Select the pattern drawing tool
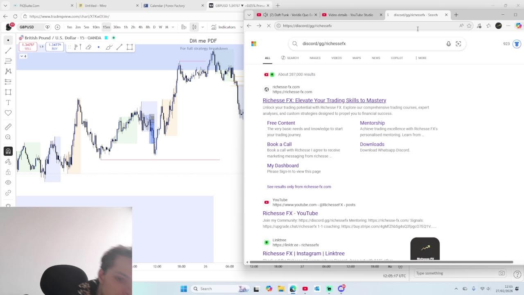The image size is (524, 295). (8, 71)
